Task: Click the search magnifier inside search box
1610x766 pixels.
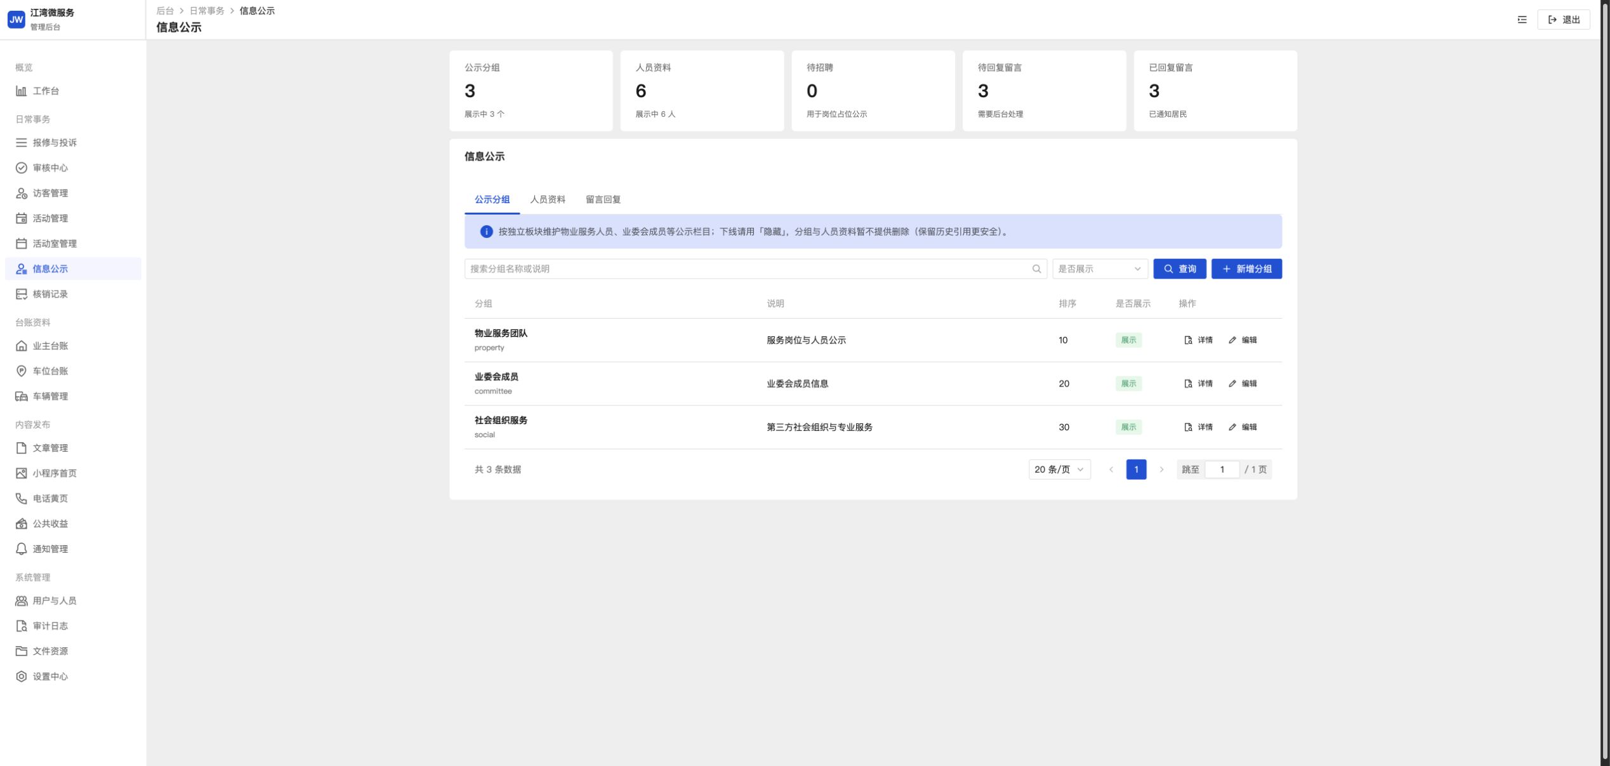Action: pyautogui.click(x=1036, y=269)
